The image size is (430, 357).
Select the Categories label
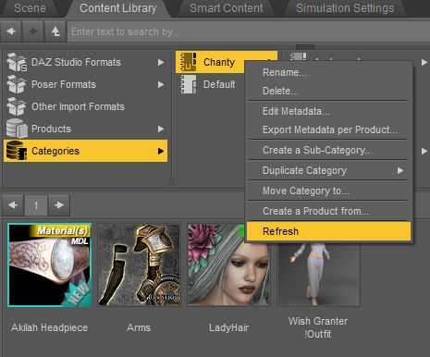pyautogui.click(x=55, y=151)
